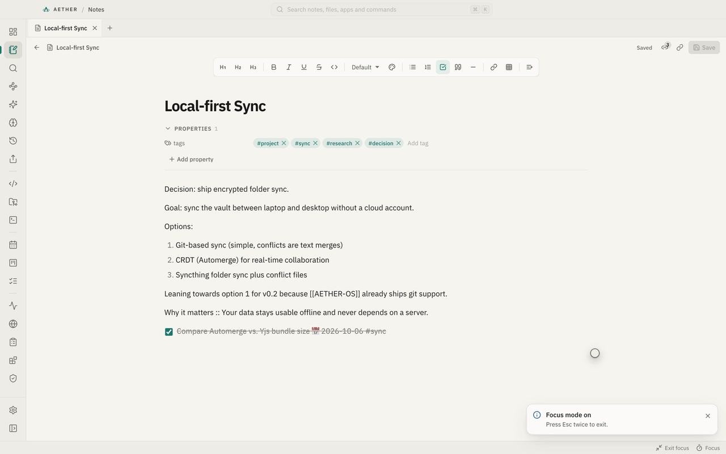726x454 pixels.
Task: Toggle strikethrough formatting
Action: (319, 67)
